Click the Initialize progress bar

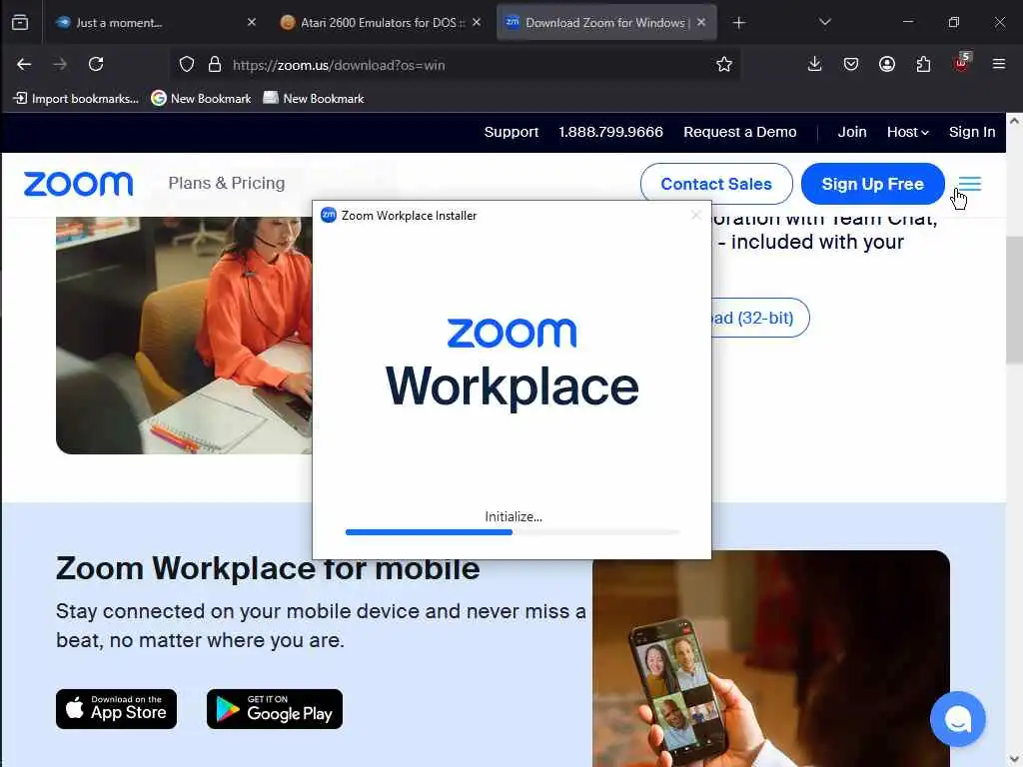[x=512, y=532]
